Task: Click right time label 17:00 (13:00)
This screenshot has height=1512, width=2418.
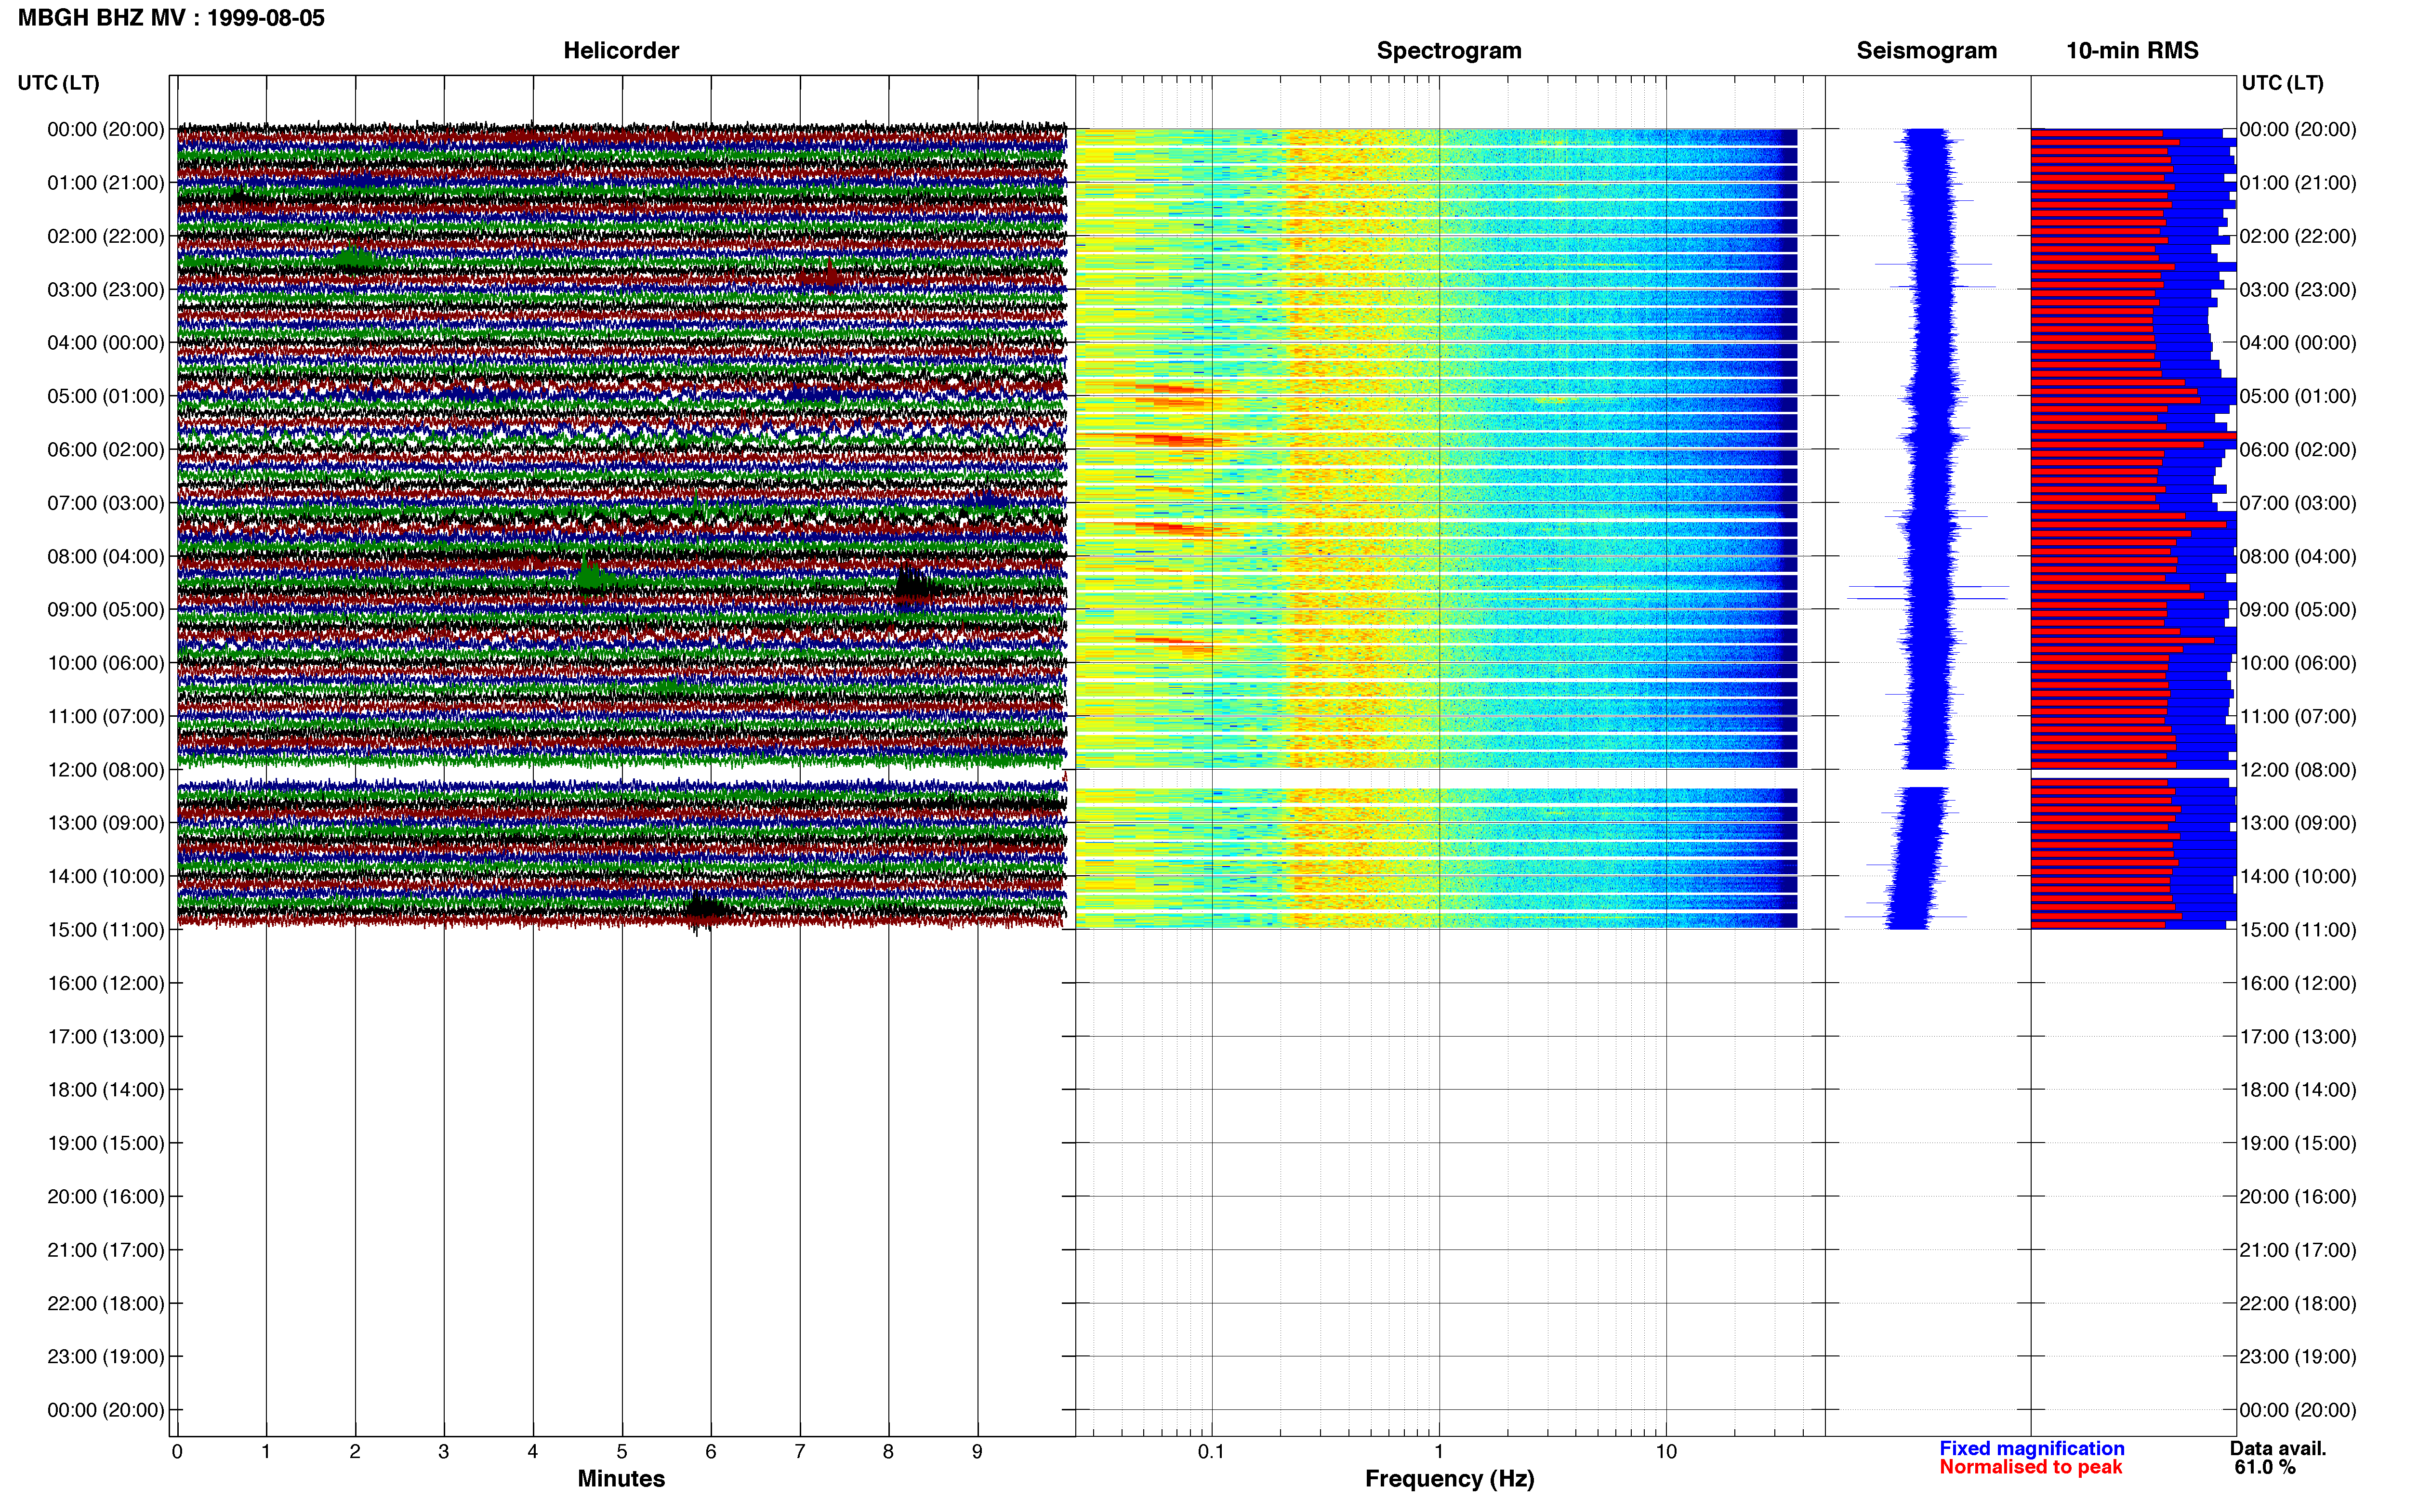Action: [x=2298, y=1037]
